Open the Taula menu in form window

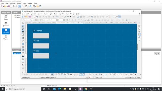coord(56,14)
